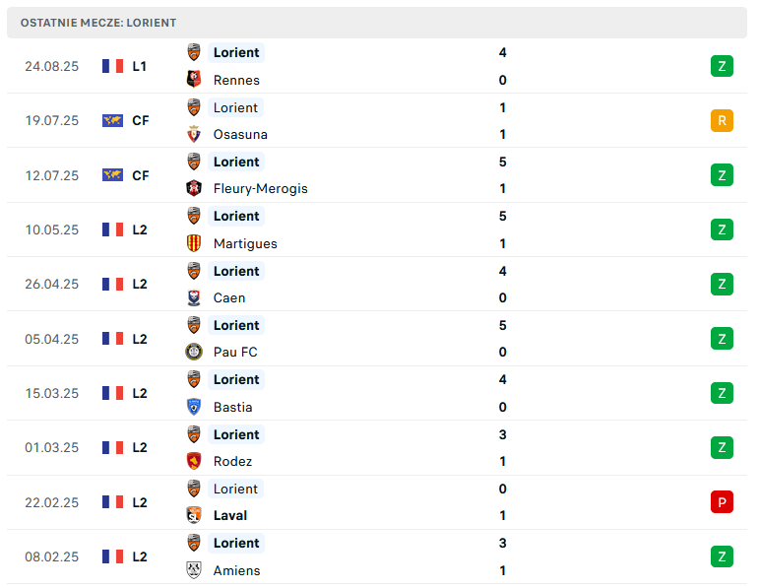The height and width of the screenshot is (588, 759).
Task: Click the world flag icon for 19.07.25 match
Action: click(x=112, y=120)
